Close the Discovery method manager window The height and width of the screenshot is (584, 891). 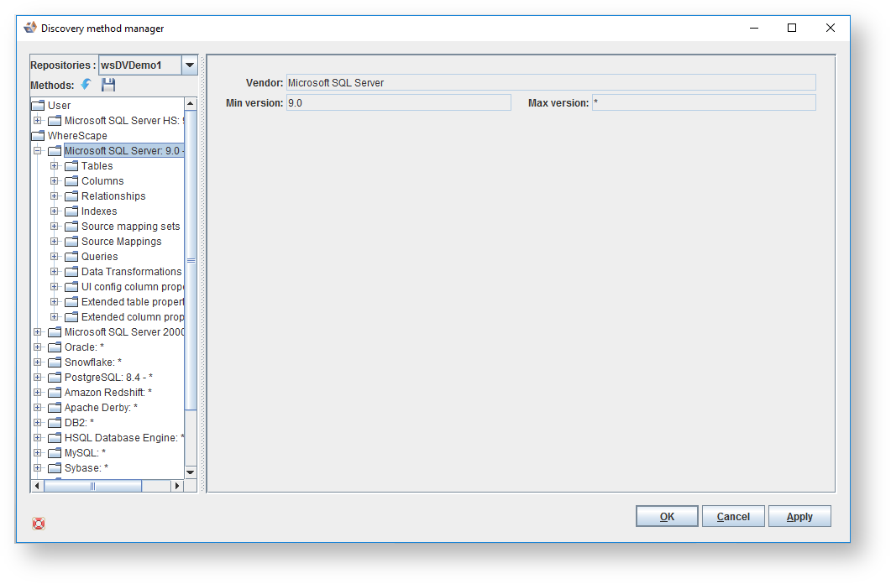(x=831, y=28)
